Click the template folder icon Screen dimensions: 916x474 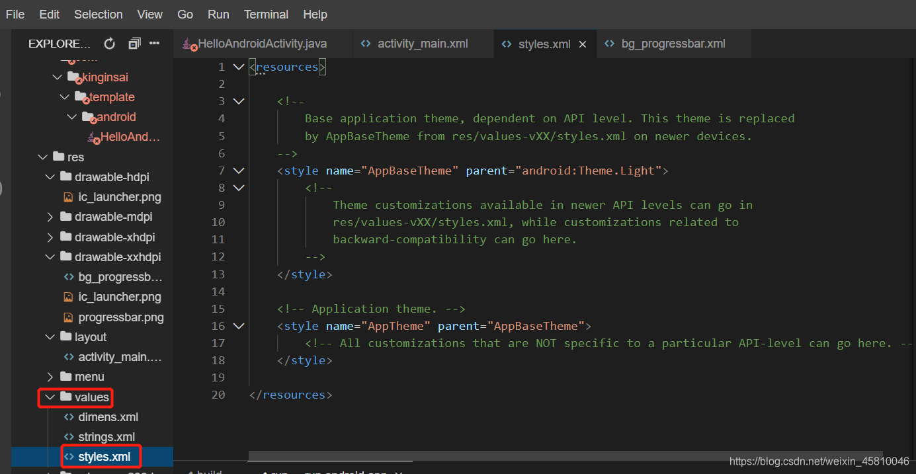(x=81, y=97)
